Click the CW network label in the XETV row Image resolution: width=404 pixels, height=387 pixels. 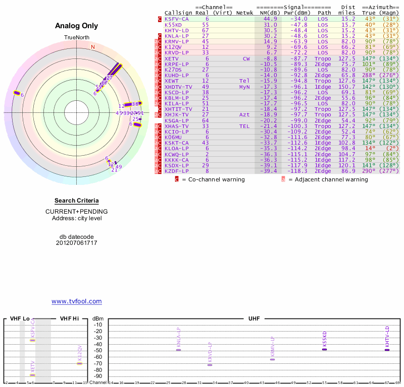246,58
